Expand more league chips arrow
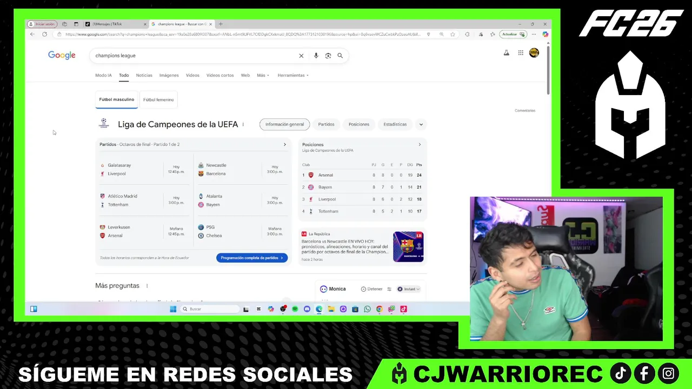Screen dimensions: 692x389 tap(421, 124)
